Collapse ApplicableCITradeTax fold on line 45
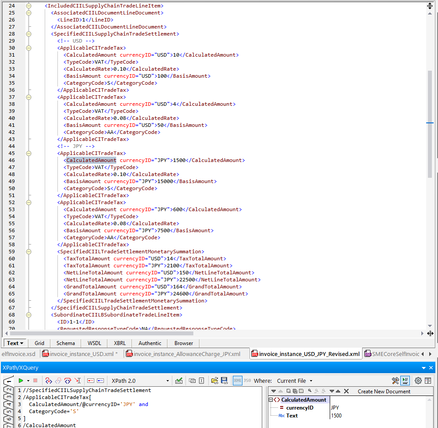Screen dimensions: 438x428 29,153
